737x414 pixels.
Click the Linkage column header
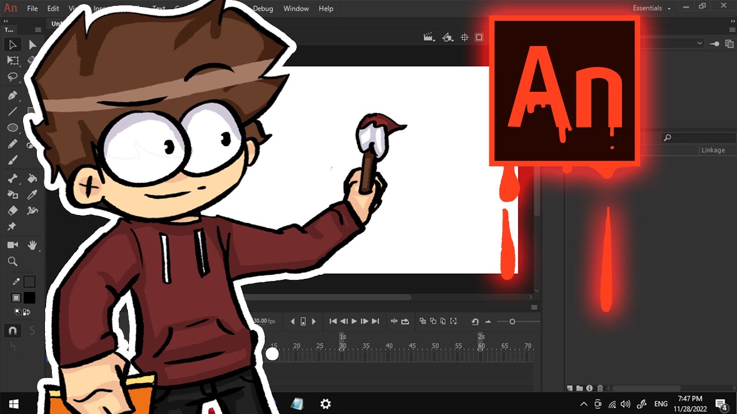[x=713, y=150]
